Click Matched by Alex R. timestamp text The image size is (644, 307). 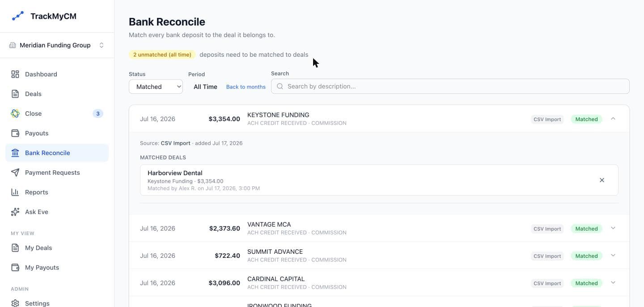(x=203, y=188)
